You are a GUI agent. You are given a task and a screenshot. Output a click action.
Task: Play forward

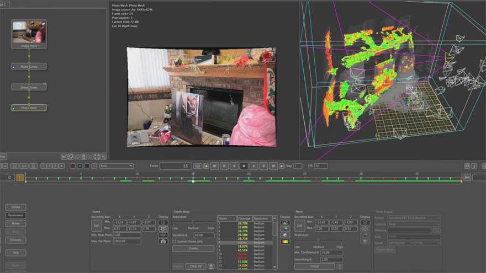click(254, 166)
